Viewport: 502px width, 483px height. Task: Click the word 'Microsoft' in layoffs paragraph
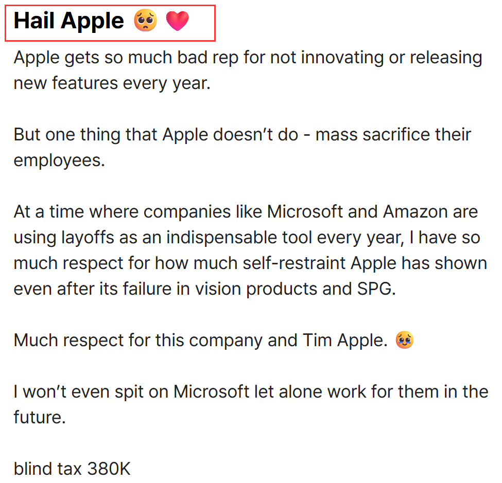click(x=305, y=212)
